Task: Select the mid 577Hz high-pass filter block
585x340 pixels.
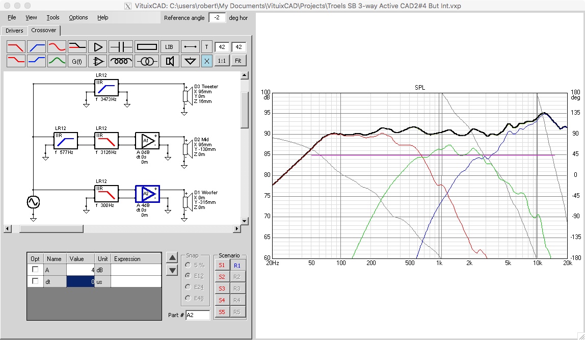Action: pos(66,141)
